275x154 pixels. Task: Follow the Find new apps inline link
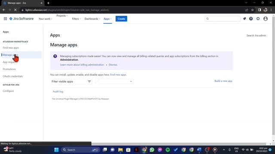pos(118,75)
